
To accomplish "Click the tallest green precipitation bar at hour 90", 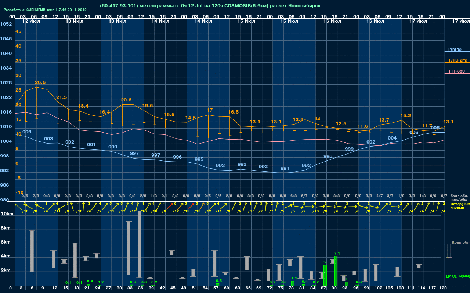I will (336, 271).
